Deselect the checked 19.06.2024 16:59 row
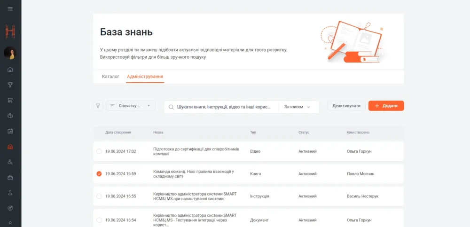The image size is (470, 227). pyautogui.click(x=99, y=174)
